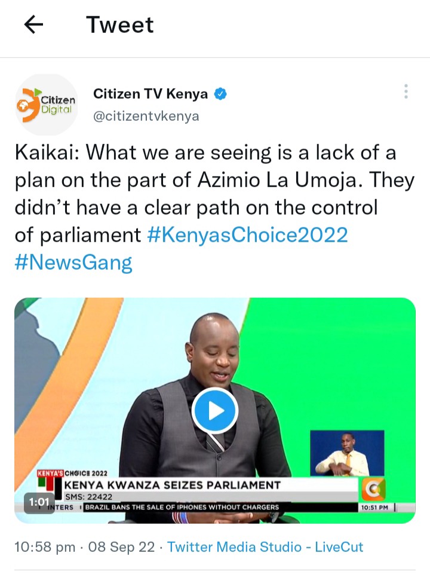This screenshot has width=430, height=574.
Task: Play the video with the blue play button
Action: pos(215,411)
